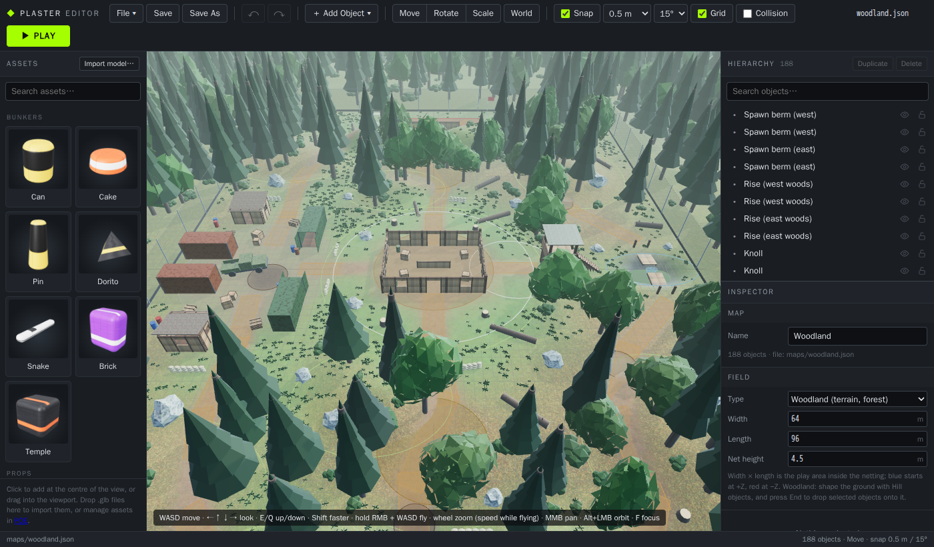Disable the Snap checkbox
This screenshot has width=934, height=547.
coord(566,13)
